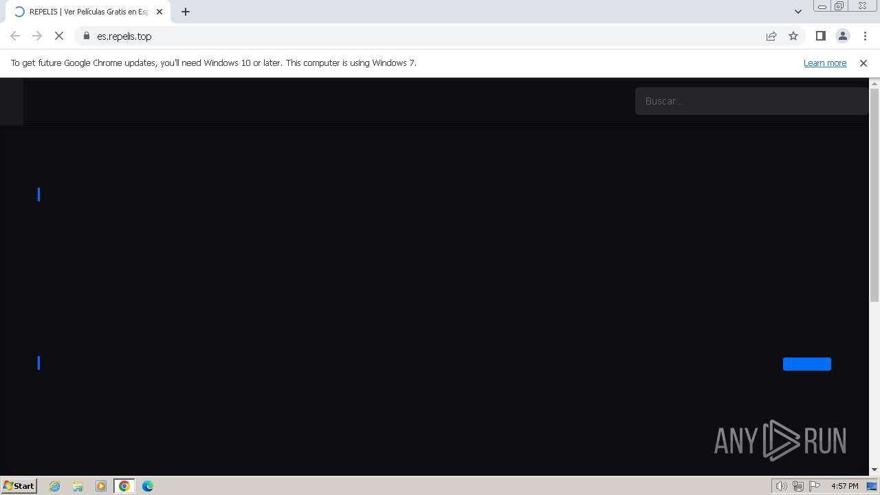The height and width of the screenshot is (495, 880).
Task: Launch Microsoft Edge from taskbar
Action: (148, 486)
